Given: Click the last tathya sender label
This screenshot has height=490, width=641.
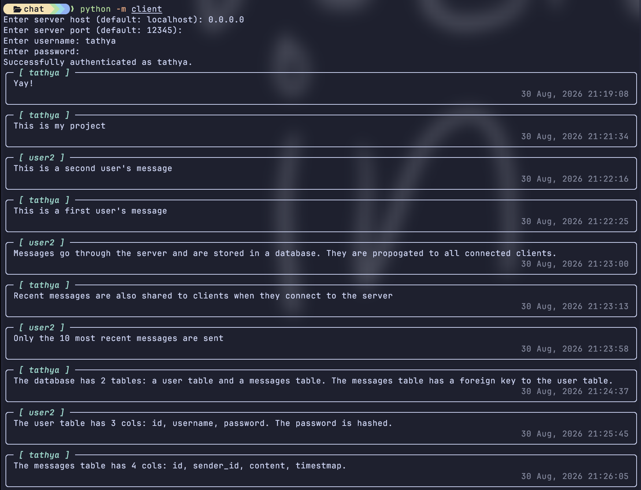Looking at the screenshot, I should click(x=44, y=455).
